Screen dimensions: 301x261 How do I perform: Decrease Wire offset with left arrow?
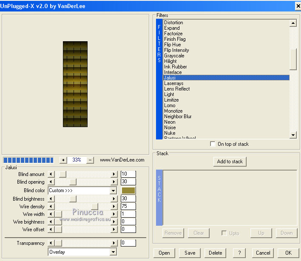click(x=51, y=230)
